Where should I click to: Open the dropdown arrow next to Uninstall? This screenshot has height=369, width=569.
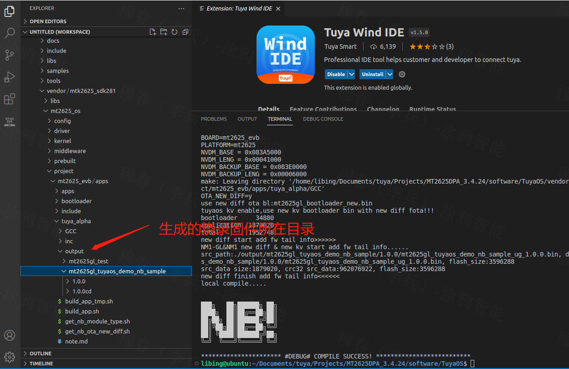[x=390, y=74]
